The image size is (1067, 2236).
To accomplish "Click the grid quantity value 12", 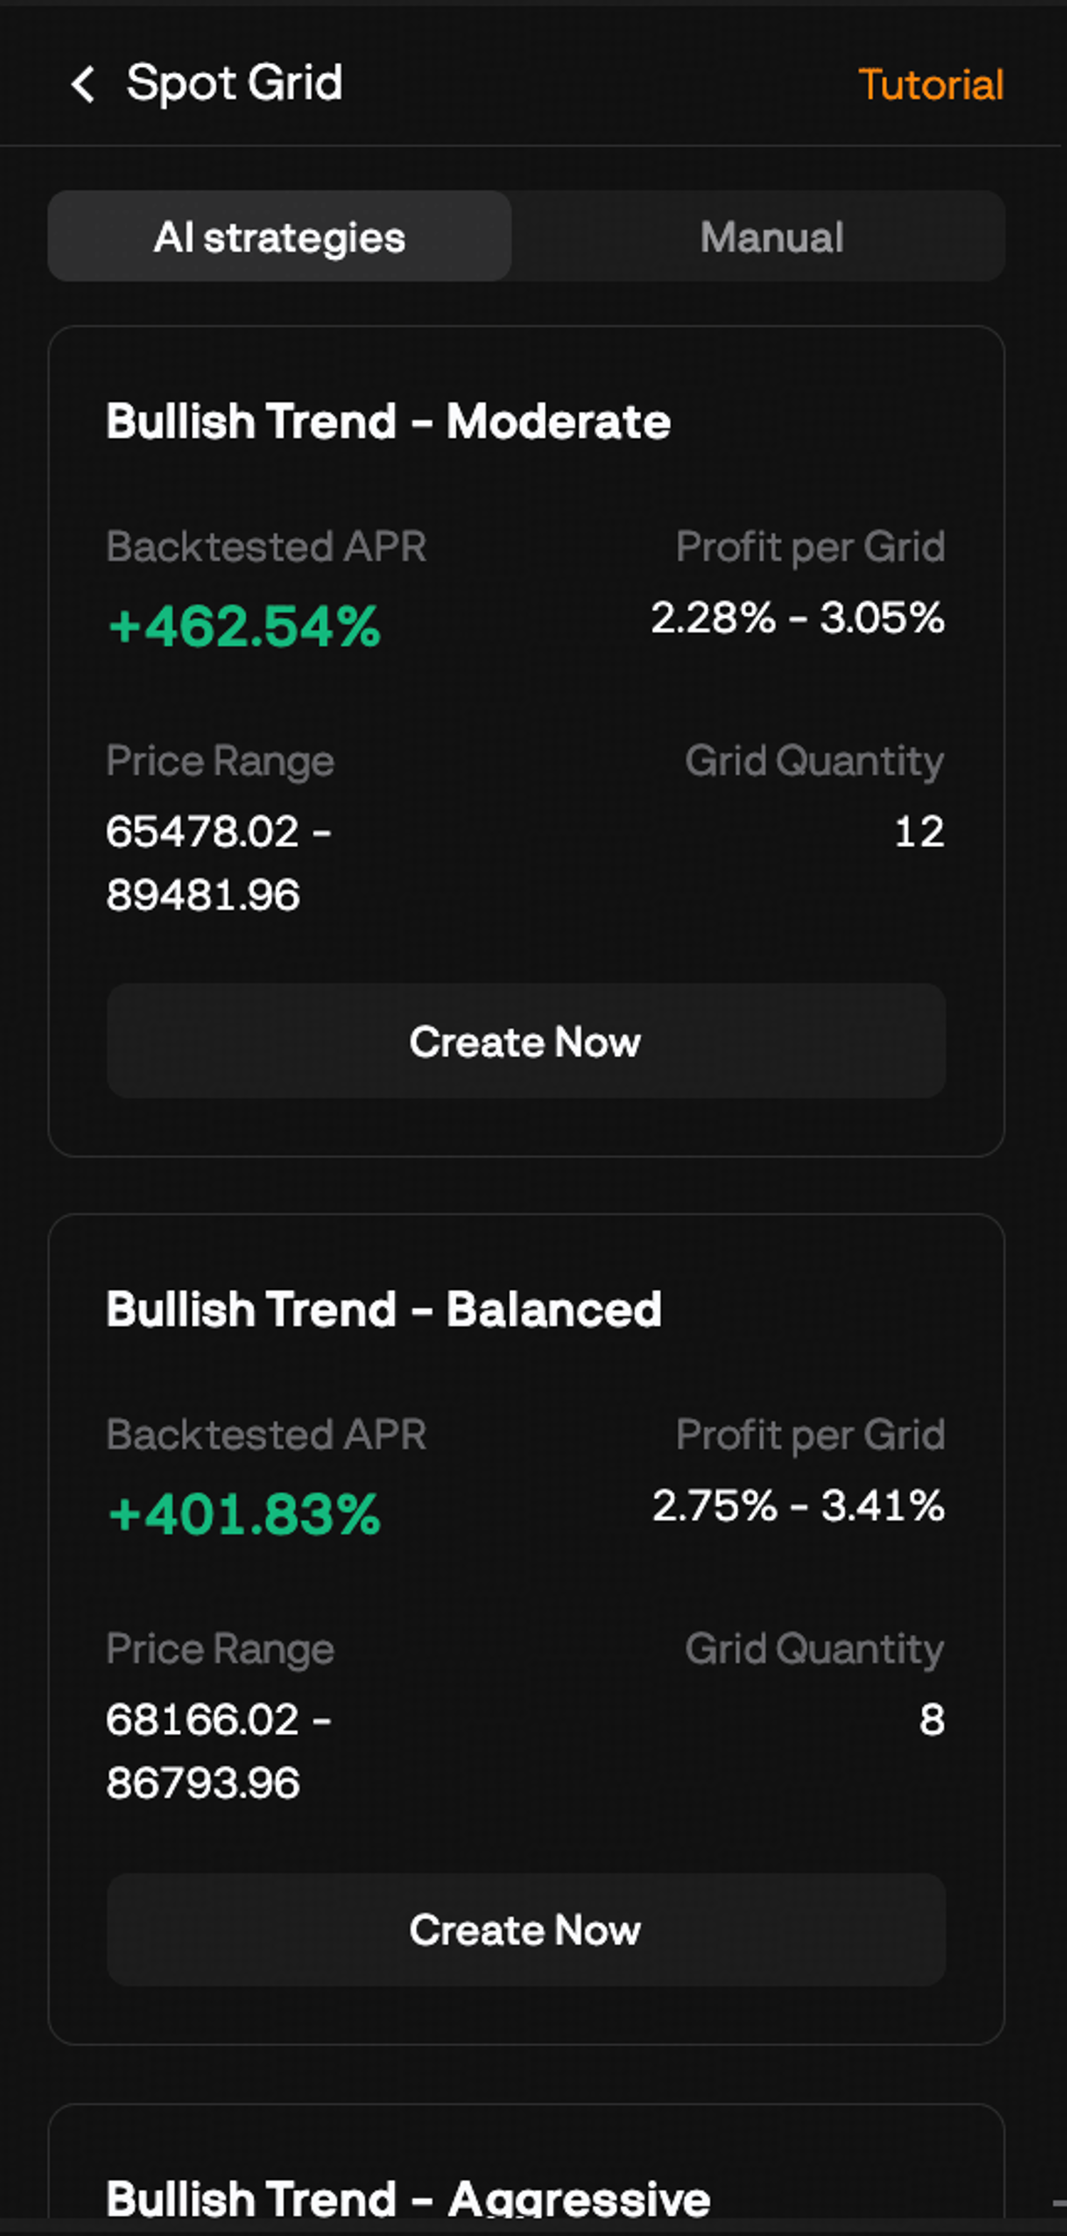I will pyautogui.click(x=920, y=831).
